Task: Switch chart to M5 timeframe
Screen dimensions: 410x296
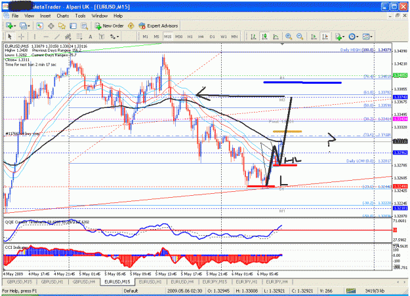Action: click(156, 37)
